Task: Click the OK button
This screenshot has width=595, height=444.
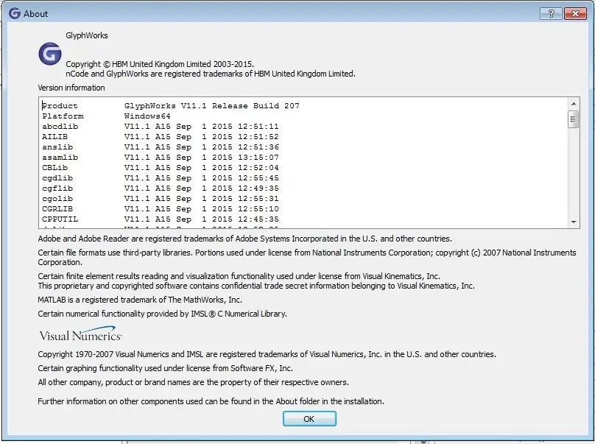Action: pos(309,418)
